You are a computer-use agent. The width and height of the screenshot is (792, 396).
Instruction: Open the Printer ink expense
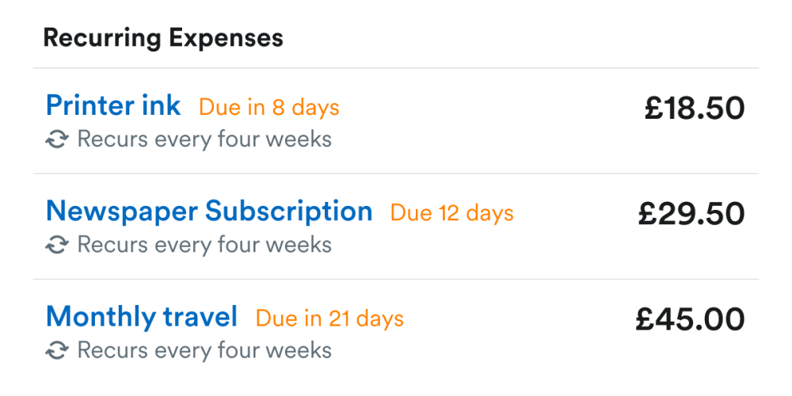(x=113, y=105)
